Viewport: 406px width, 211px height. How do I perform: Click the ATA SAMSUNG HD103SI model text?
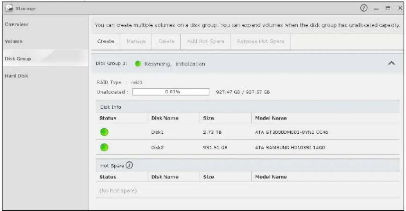(290, 147)
